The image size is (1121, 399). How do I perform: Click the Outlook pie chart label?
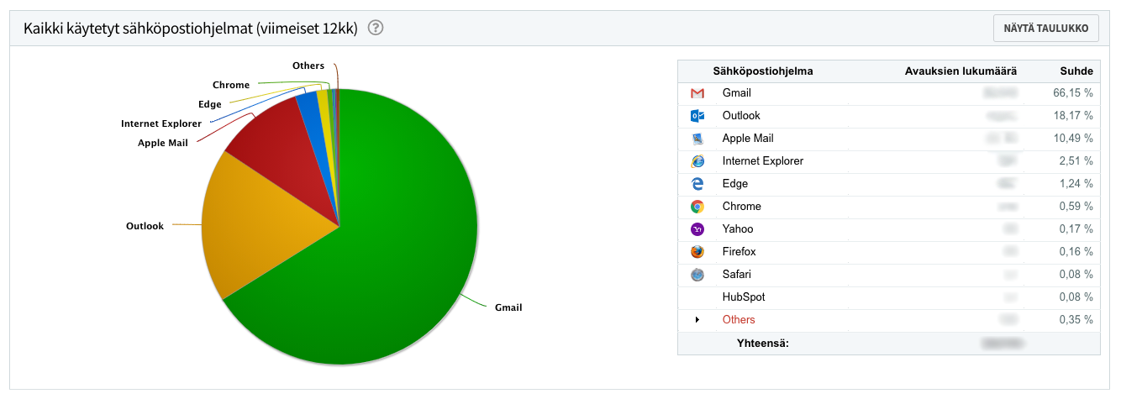coord(145,226)
